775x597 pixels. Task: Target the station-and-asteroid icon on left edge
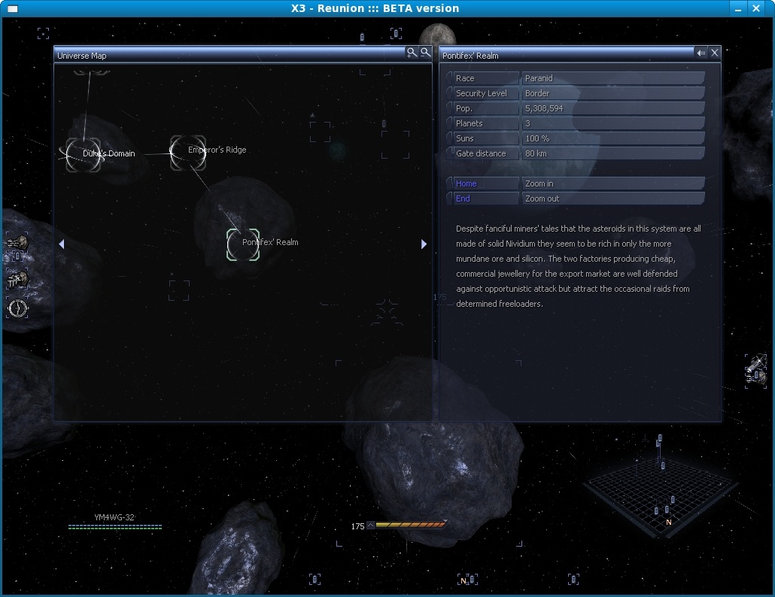[x=17, y=279]
